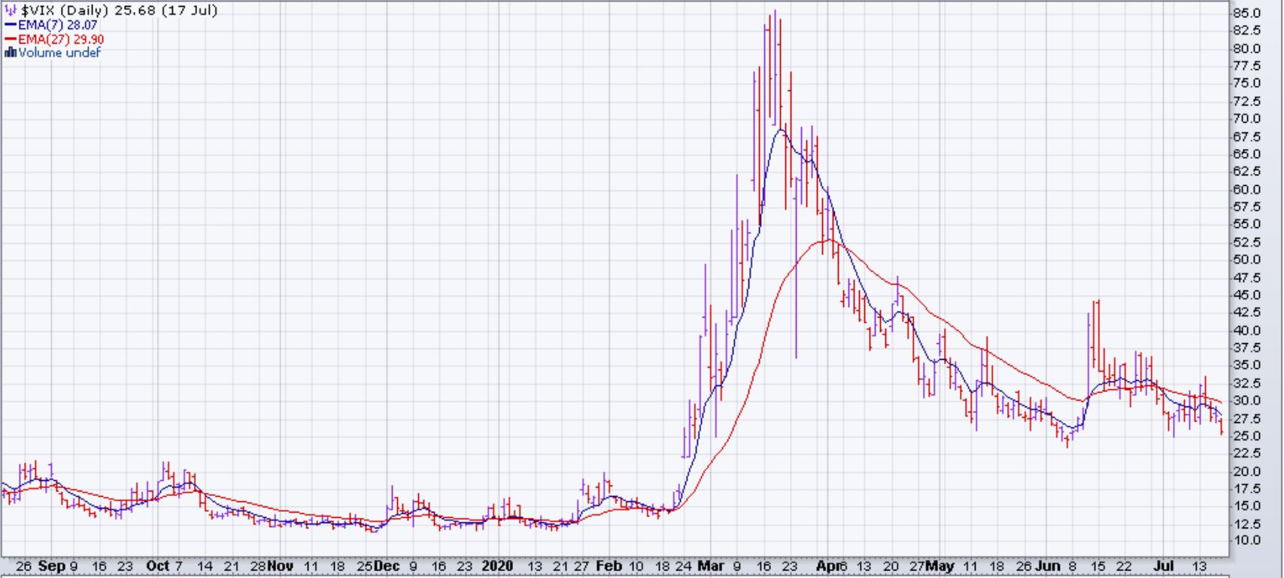Click the 10.0 value on price axis

coord(1246,541)
